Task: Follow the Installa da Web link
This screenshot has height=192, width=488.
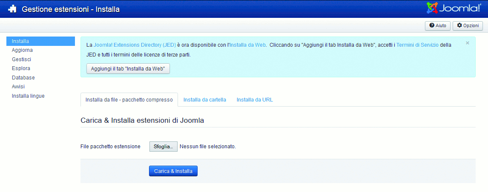Action: pyautogui.click(x=247, y=45)
